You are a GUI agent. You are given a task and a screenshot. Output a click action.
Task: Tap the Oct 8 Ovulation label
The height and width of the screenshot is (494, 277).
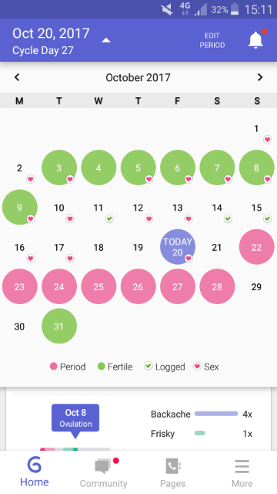click(x=75, y=418)
